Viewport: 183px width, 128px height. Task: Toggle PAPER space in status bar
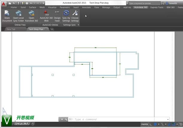(144, 124)
